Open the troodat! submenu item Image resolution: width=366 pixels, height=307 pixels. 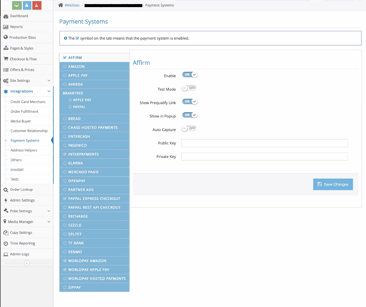17,170
